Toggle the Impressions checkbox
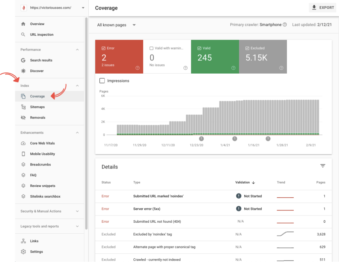The width and height of the screenshot is (339, 262). [102, 81]
